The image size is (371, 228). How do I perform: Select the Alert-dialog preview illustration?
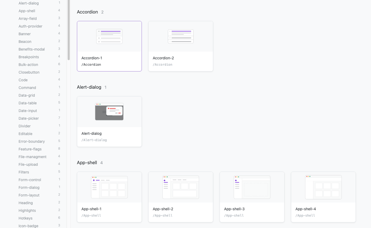tap(109, 112)
